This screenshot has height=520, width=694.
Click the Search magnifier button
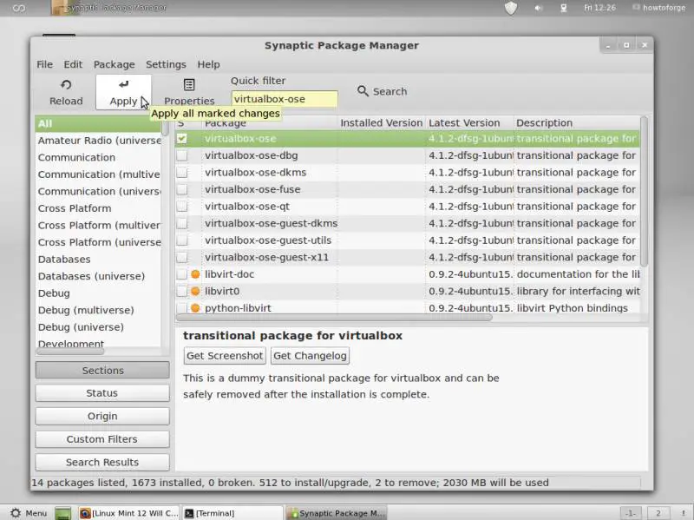tap(382, 91)
